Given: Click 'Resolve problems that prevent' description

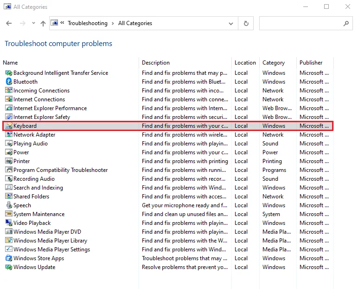Looking at the screenshot, I should pos(185,267).
